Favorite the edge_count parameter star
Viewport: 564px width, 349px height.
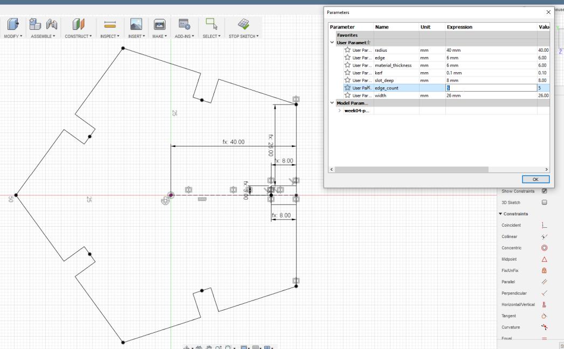pyautogui.click(x=347, y=88)
